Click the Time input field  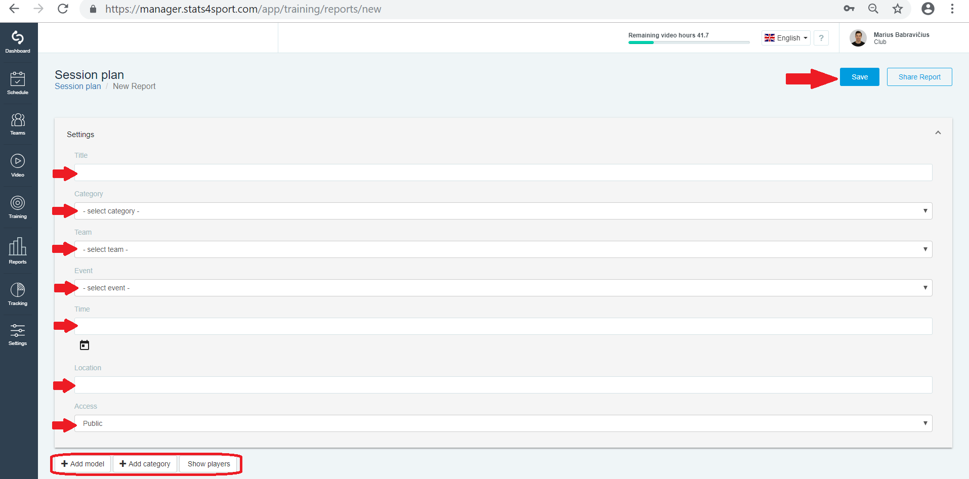pos(503,326)
